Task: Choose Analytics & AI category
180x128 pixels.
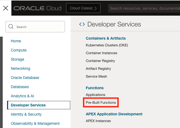Action: pos(22,96)
